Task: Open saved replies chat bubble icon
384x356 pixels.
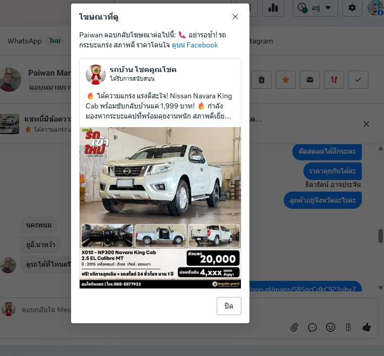Action: point(312,327)
